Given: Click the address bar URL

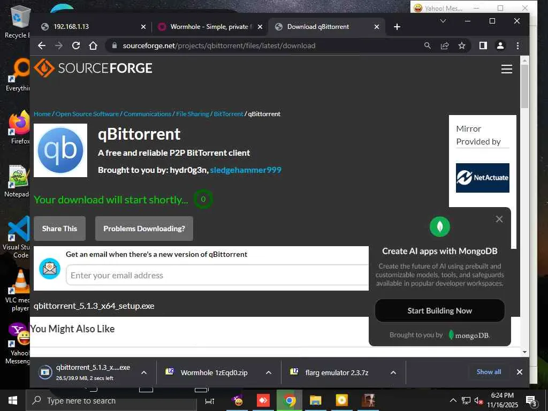Looking at the screenshot, I should click(x=219, y=45).
